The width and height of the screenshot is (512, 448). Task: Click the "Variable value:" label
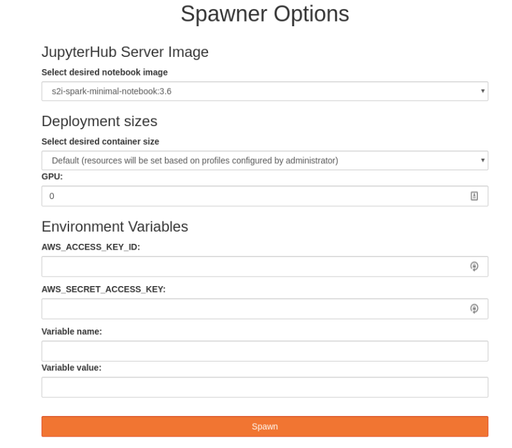[71, 368]
